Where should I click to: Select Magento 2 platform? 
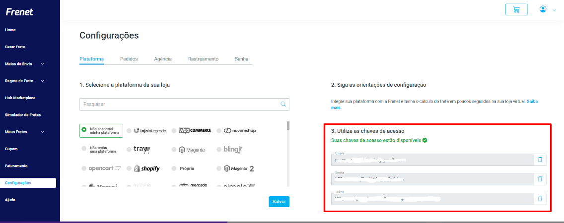[218, 168]
